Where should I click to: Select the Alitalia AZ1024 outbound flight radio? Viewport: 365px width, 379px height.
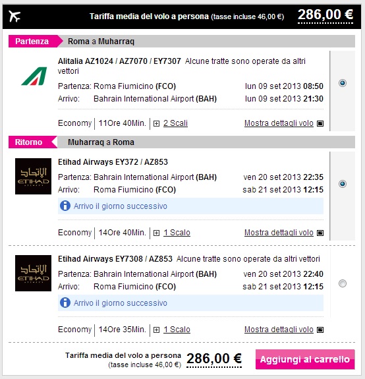pyautogui.click(x=343, y=83)
